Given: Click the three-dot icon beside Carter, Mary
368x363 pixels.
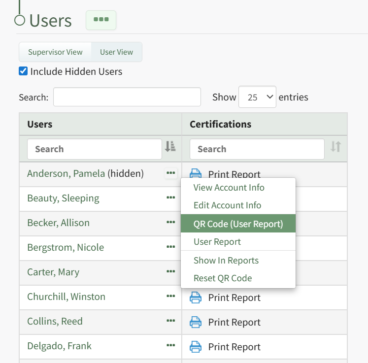Looking at the screenshot, I should tap(171, 272).
